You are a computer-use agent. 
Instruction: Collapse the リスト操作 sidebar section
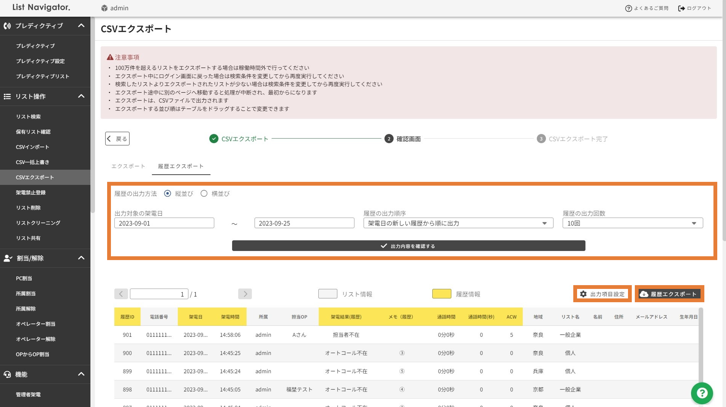click(81, 96)
